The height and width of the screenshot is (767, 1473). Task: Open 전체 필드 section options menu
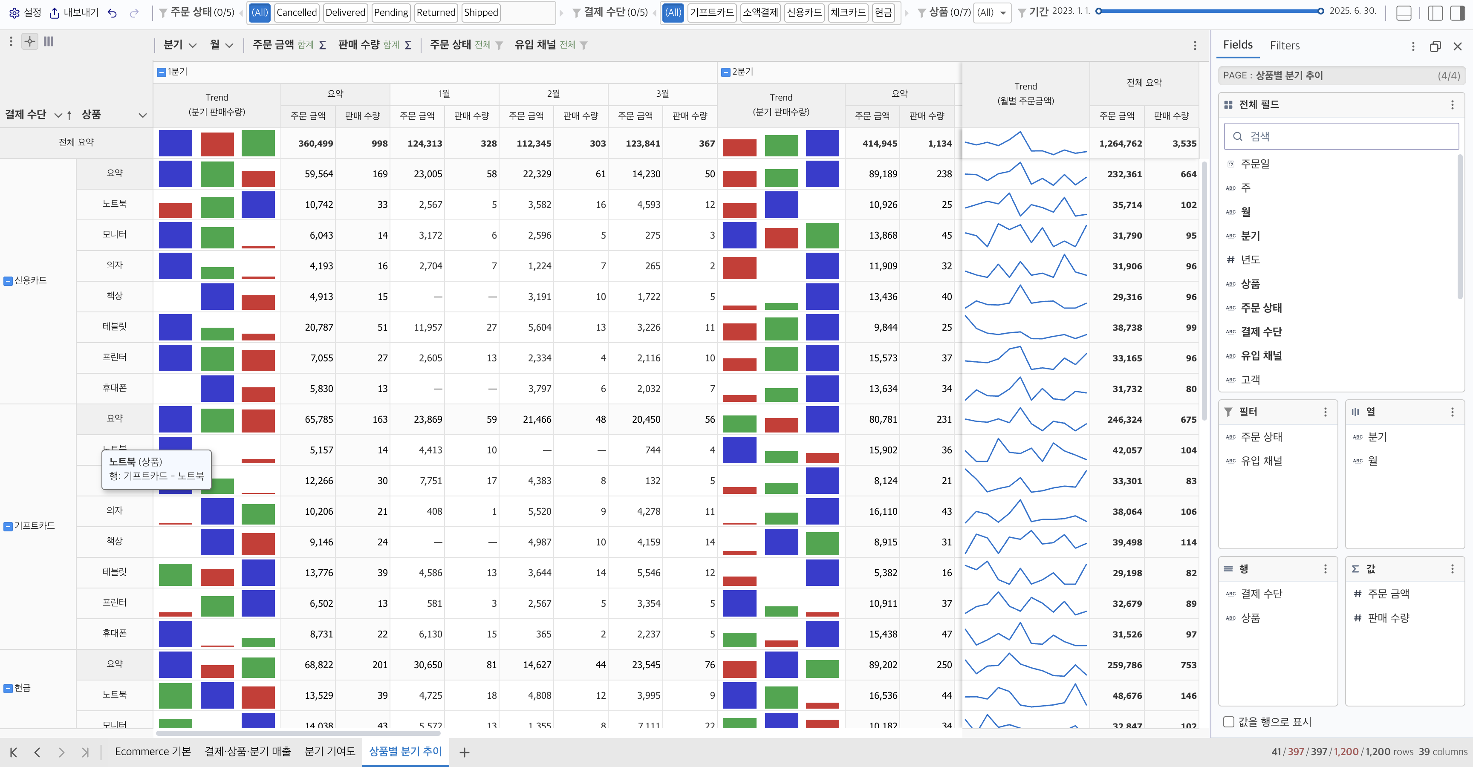click(x=1453, y=104)
